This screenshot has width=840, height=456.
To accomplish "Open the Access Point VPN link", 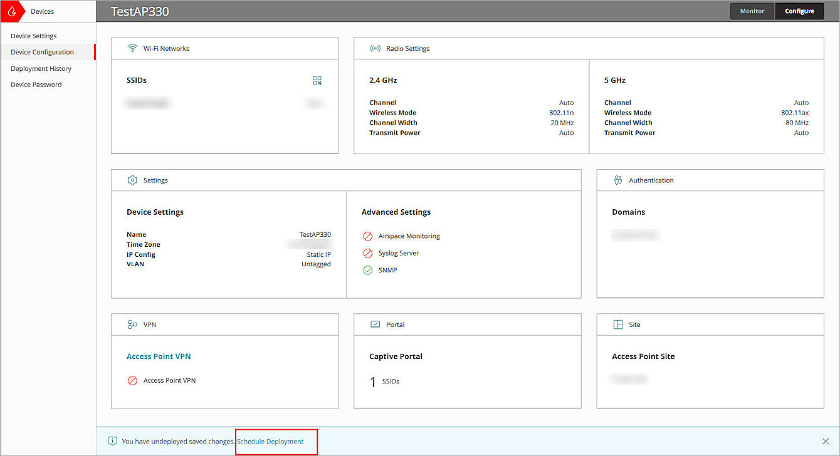I will pos(159,356).
